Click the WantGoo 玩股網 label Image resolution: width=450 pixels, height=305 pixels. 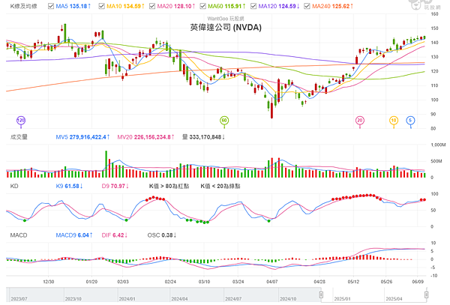coord(226,19)
